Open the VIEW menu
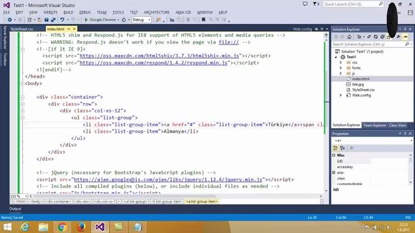The width and height of the screenshot is (415, 233). [x=33, y=12]
